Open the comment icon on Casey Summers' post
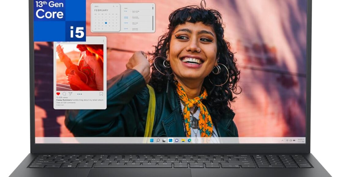The width and height of the screenshot is (340, 177). coord(64,94)
